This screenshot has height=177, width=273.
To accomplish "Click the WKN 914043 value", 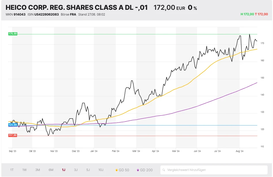I will (20, 14).
